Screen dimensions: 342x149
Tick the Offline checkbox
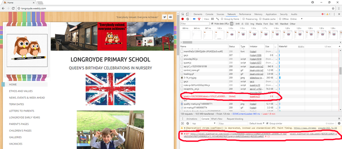(x=280, y=19)
